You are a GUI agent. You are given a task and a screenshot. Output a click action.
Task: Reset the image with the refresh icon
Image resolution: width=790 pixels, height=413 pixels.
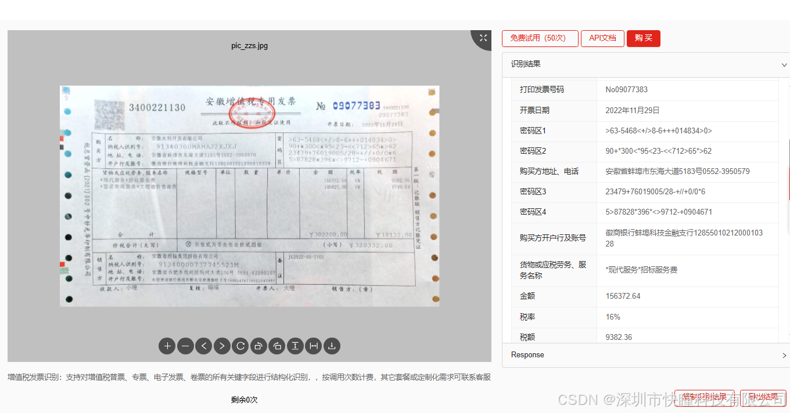240,346
